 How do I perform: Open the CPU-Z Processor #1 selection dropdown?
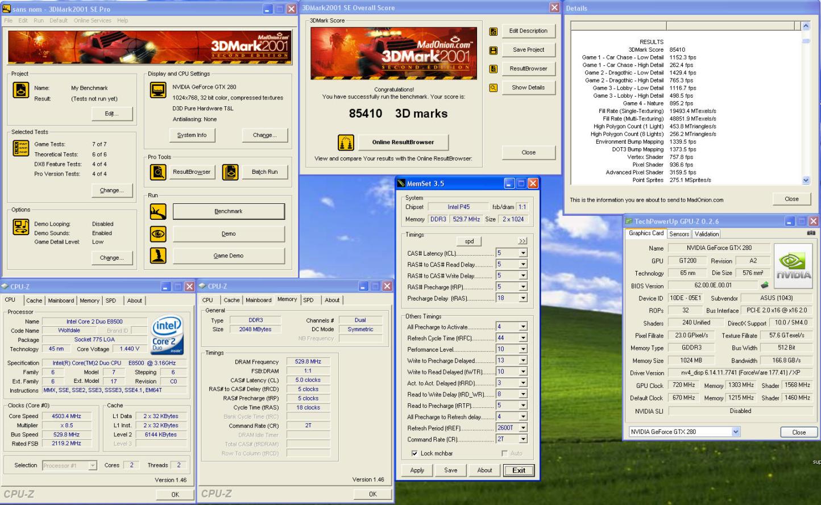pos(93,465)
